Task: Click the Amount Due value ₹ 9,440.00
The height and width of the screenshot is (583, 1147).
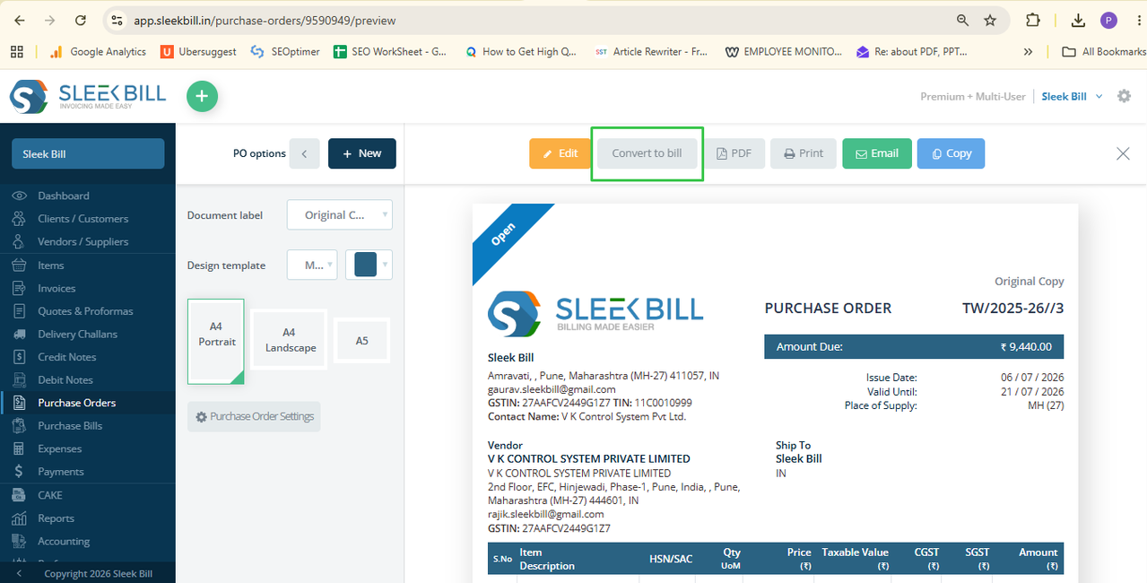Action: [1026, 346]
